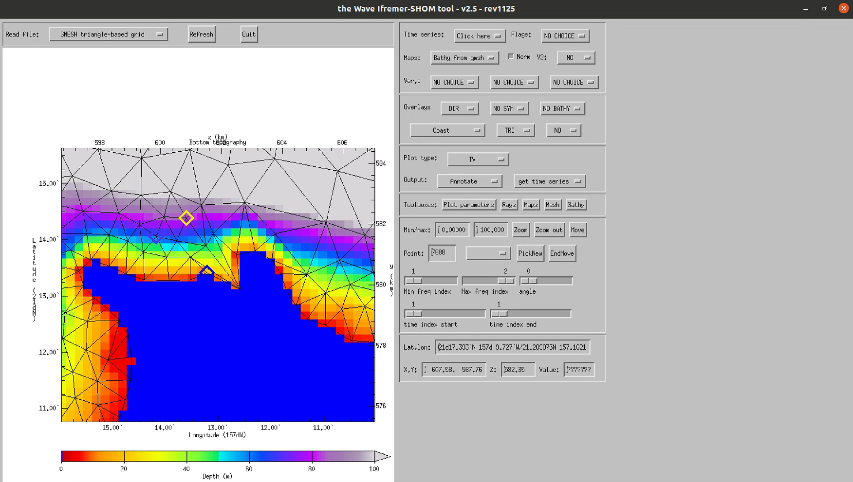Screen dimensions: 853x482
Task: Open the Maps 'Bathy from gmsh' dropdown
Action: click(x=464, y=58)
